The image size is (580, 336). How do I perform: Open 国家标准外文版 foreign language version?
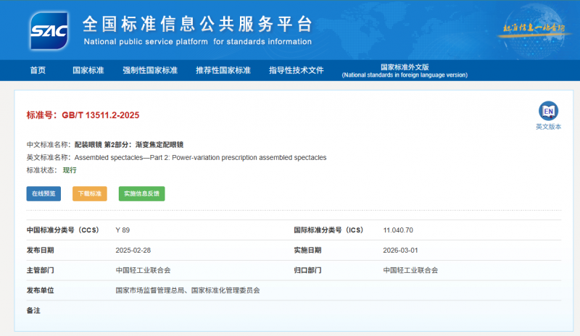(405, 70)
